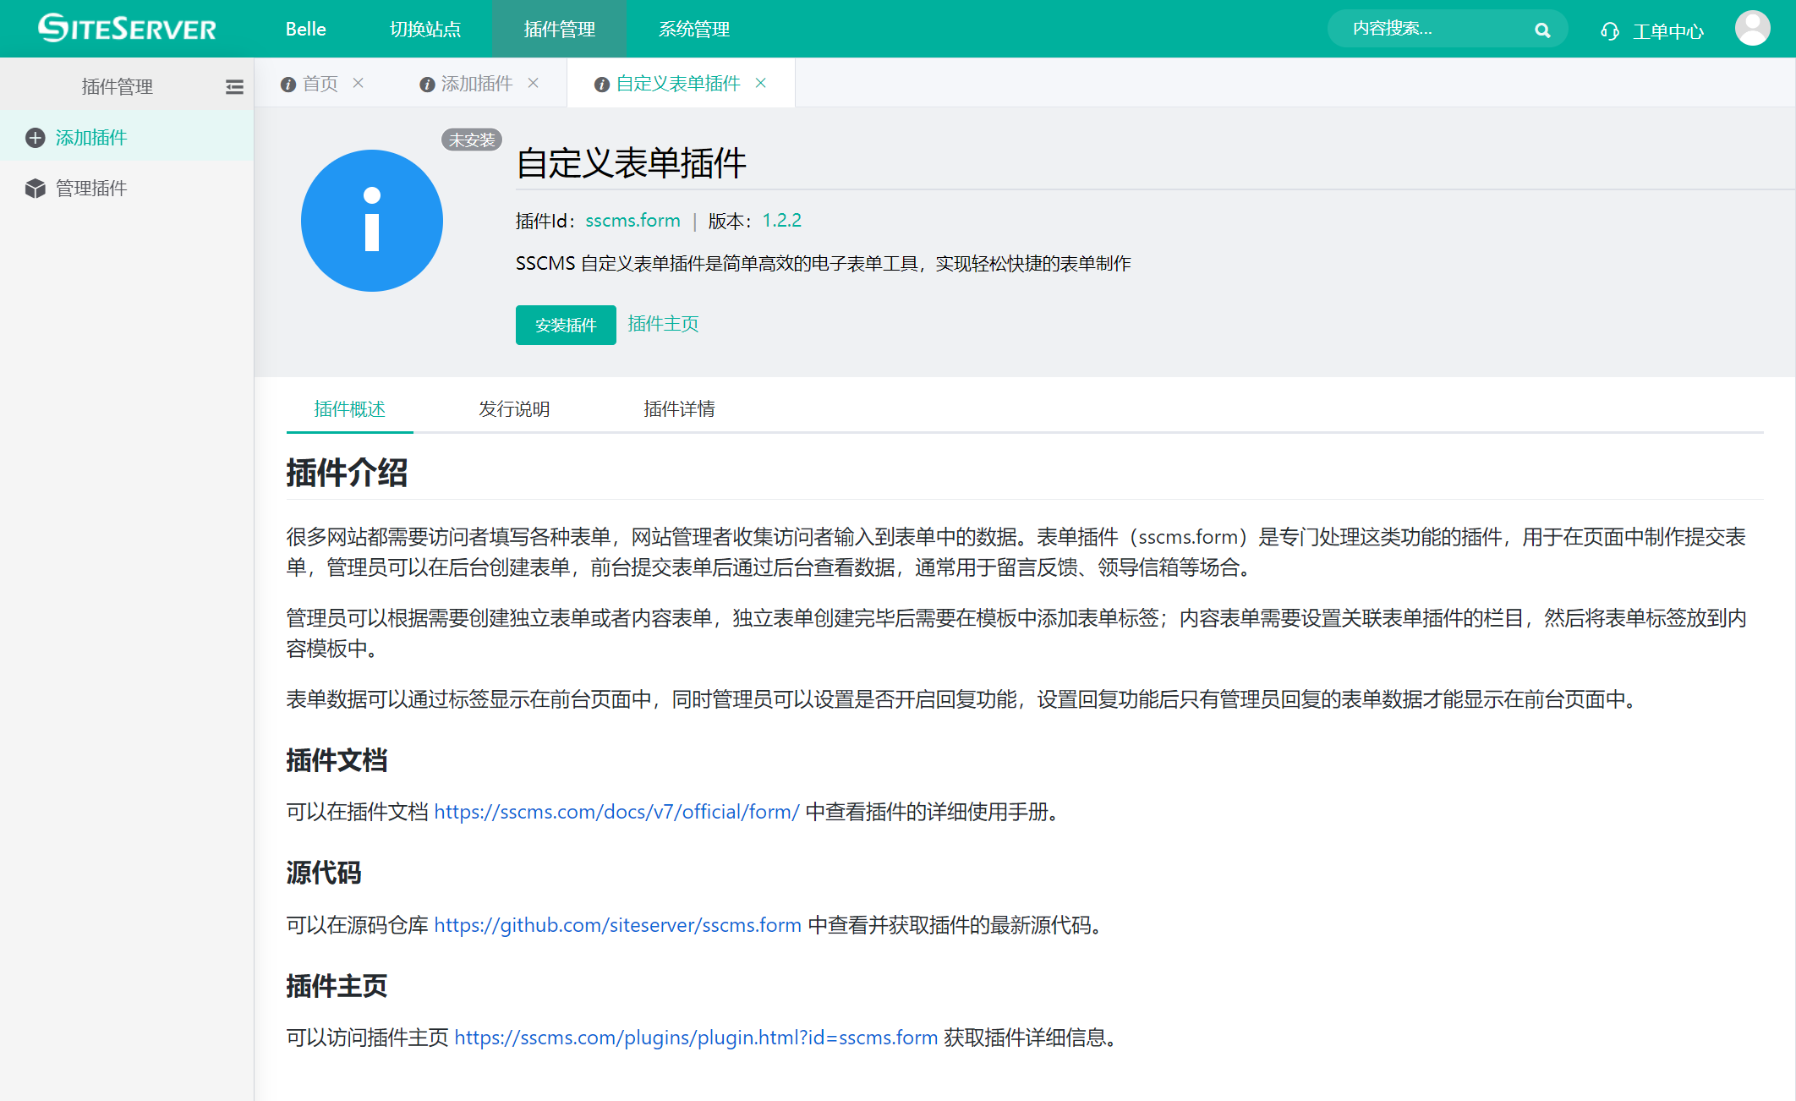Click the headset support icon
The width and height of the screenshot is (1796, 1101).
pos(1609,31)
